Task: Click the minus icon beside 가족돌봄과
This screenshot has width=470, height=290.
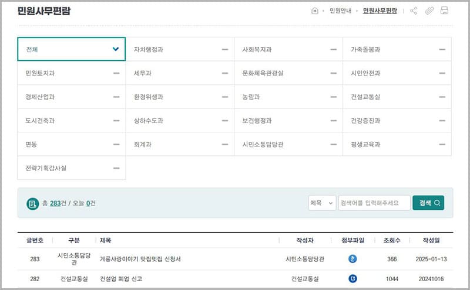Action: pyautogui.click(x=442, y=49)
